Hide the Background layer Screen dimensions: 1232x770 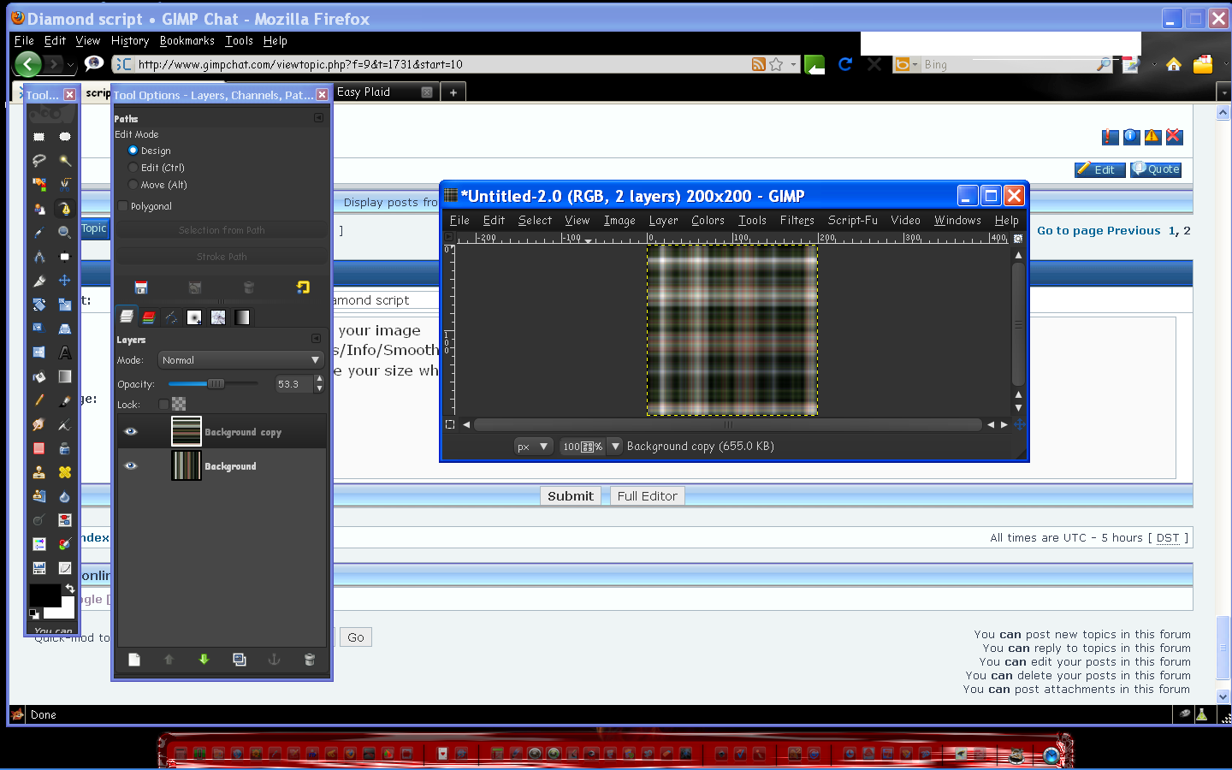(131, 465)
